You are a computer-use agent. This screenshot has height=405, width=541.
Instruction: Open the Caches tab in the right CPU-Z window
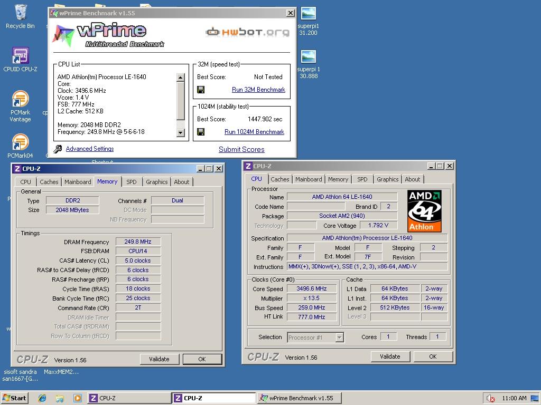280,179
